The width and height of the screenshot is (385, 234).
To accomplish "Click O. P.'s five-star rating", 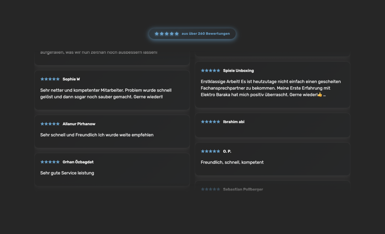I will [210, 151].
